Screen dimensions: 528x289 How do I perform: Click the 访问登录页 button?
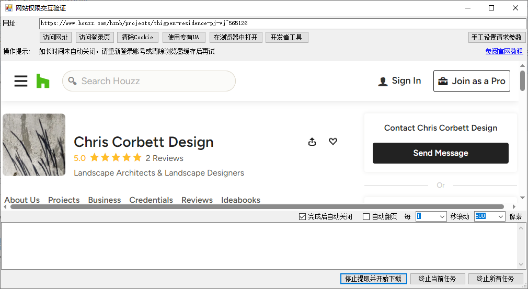95,37
